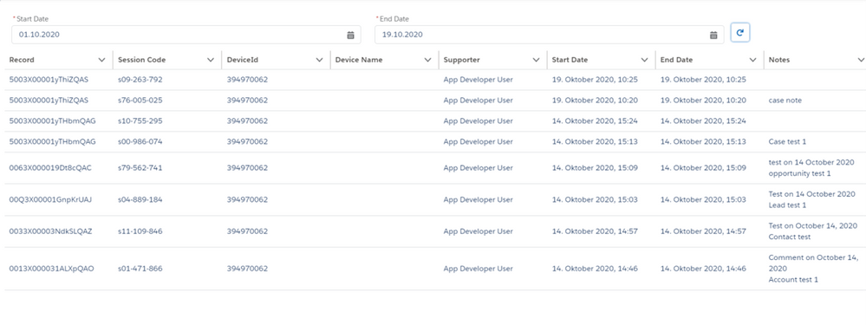866x325 pixels.
Task: Click the 'Lead test 1' notes cell
Action: 788,205
